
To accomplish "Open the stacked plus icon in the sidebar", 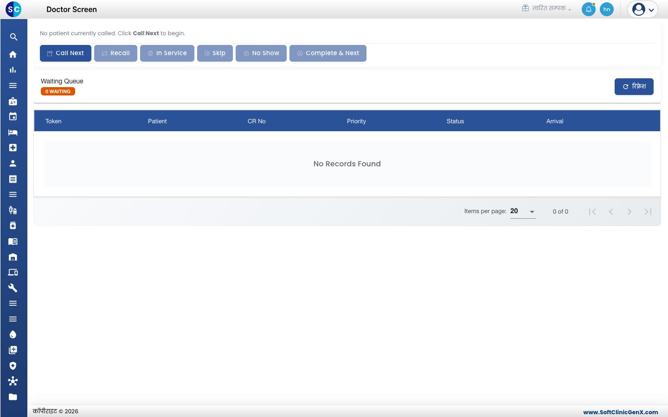I will point(13,350).
